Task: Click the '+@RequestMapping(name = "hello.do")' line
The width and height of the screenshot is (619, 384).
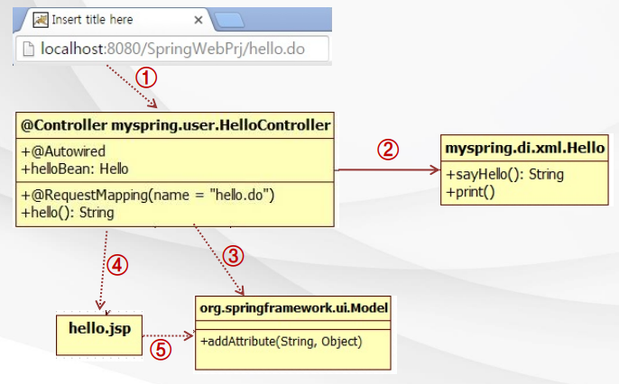Action: [x=148, y=195]
